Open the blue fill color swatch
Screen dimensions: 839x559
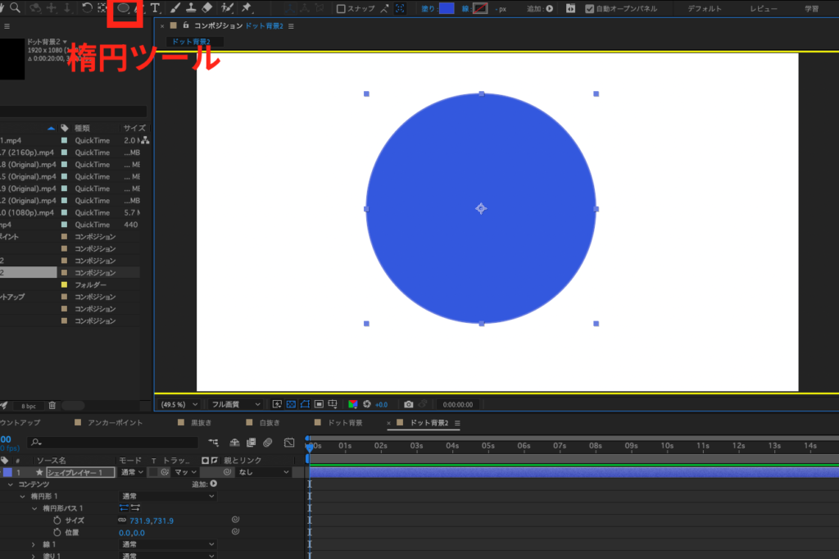click(447, 9)
